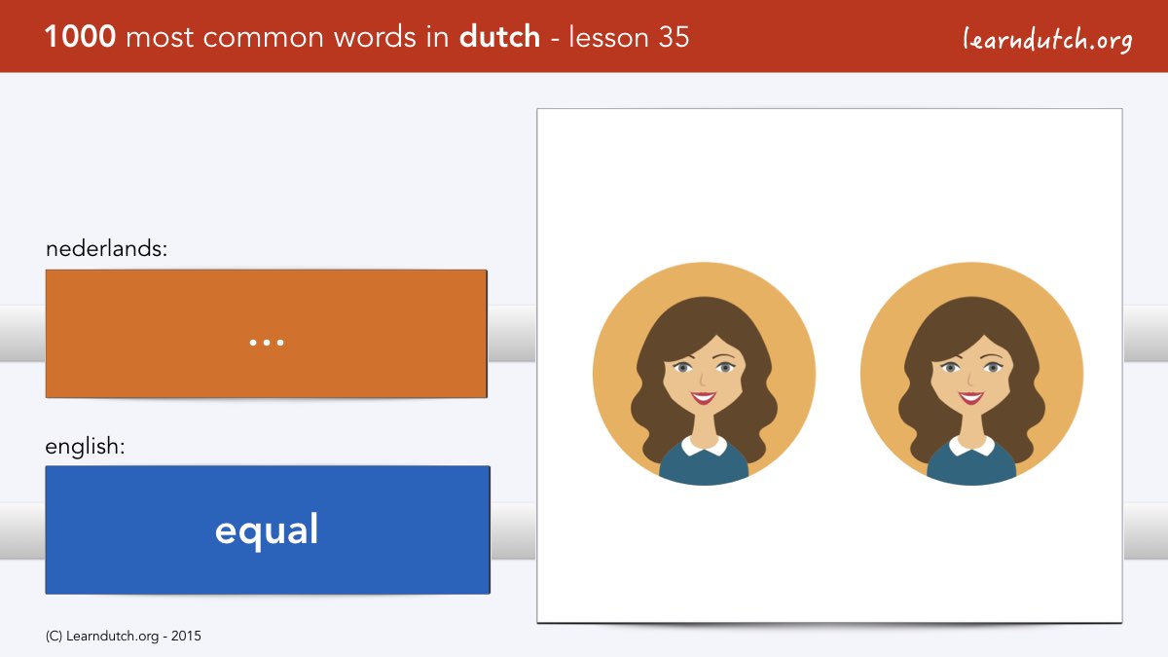
Task: Click the 'nederlands:' label
Action: click(107, 248)
